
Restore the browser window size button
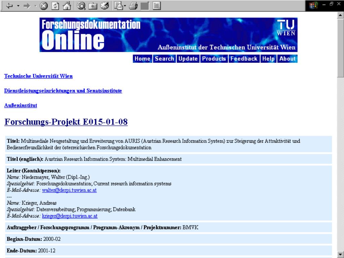pyautogui.click(x=332, y=4)
